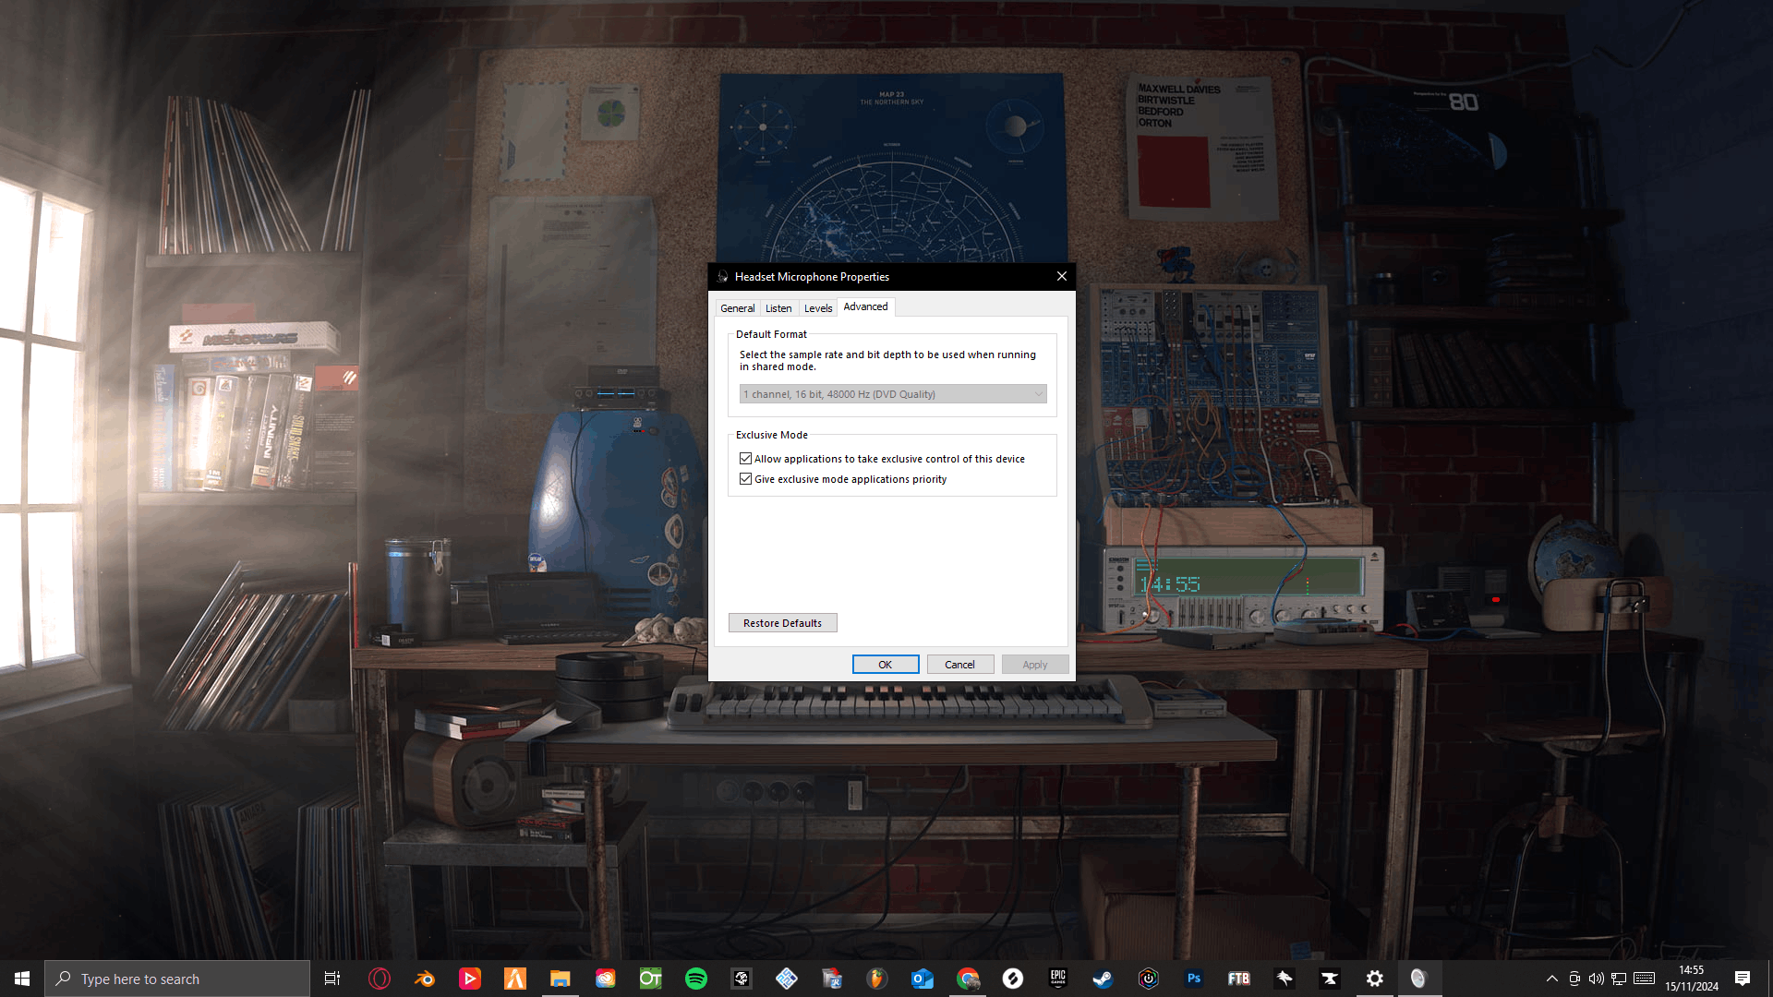This screenshot has width=1773, height=997.
Task: Open Epic Games Launcher icon
Action: tap(1057, 979)
